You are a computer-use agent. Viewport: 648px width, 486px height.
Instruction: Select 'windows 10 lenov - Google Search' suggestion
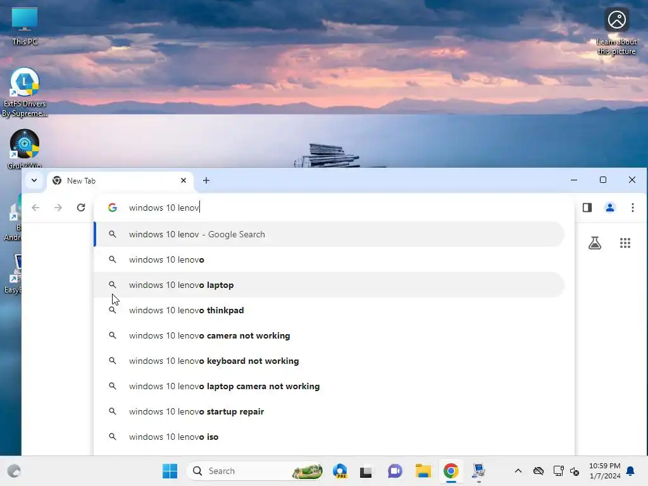pyautogui.click(x=329, y=234)
